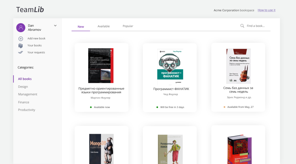Click the Программист-ФАНАТИК title text
Viewport: 296px width, 164px height.
point(171,89)
